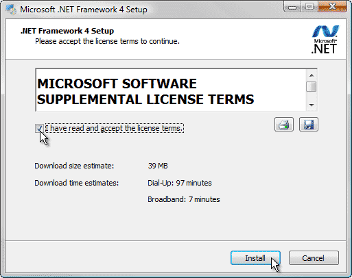Screen dimensions: 352x278
Task: Click the license text scroll up arrow
Action: 312,75
